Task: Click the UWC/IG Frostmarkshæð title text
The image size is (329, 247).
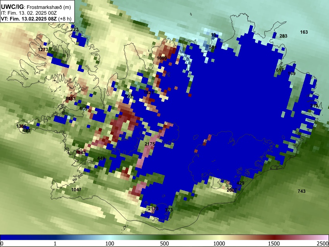Action: (36, 7)
